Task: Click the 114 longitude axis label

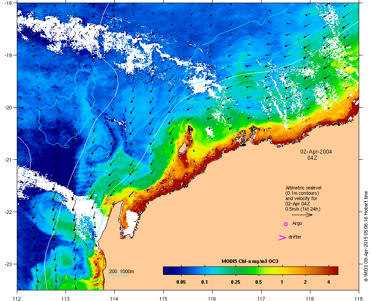Action: tap(114, 298)
